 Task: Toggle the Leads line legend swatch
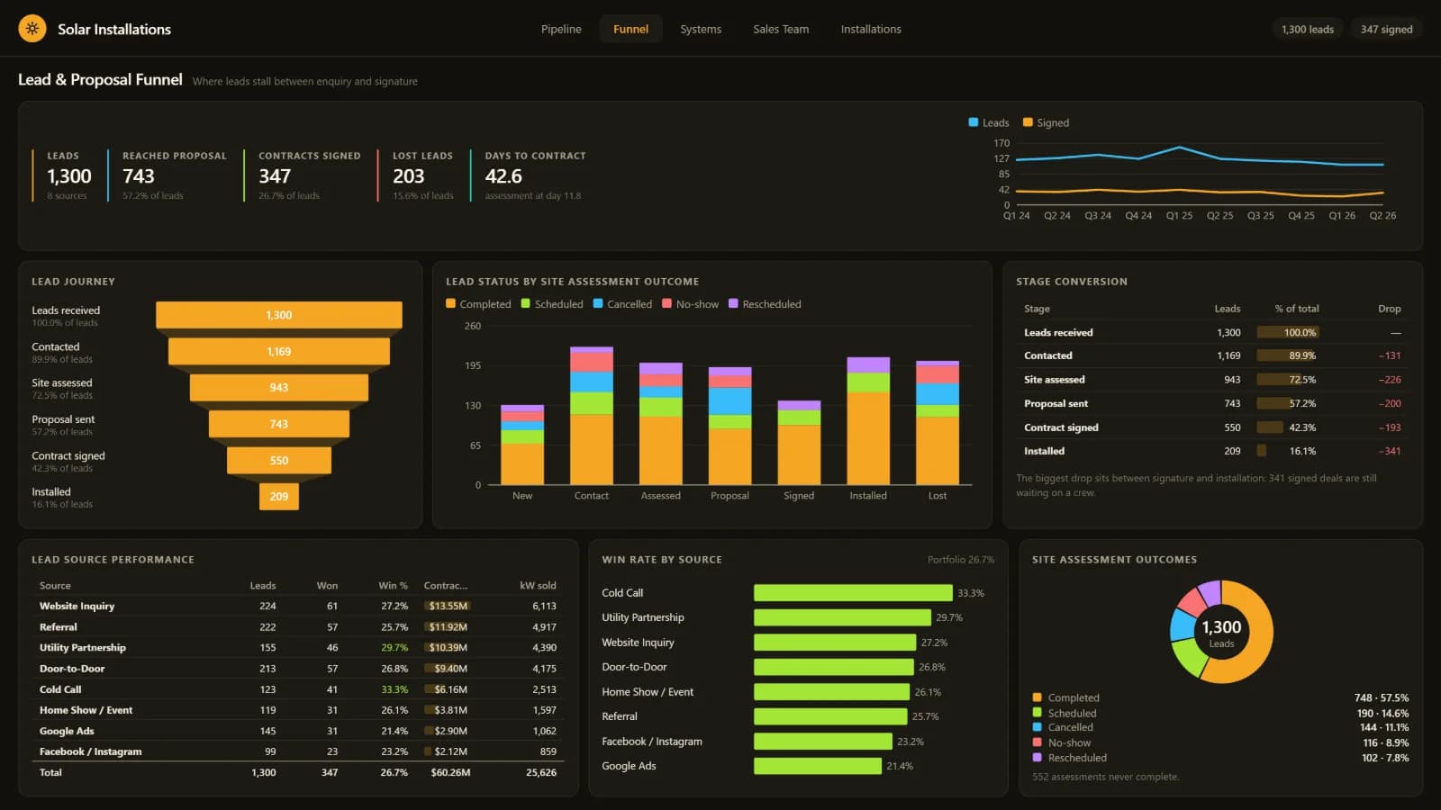(x=974, y=122)
